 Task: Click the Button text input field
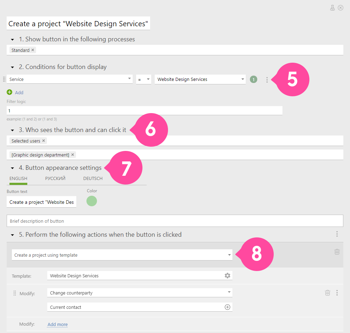[x=42, y=202]
